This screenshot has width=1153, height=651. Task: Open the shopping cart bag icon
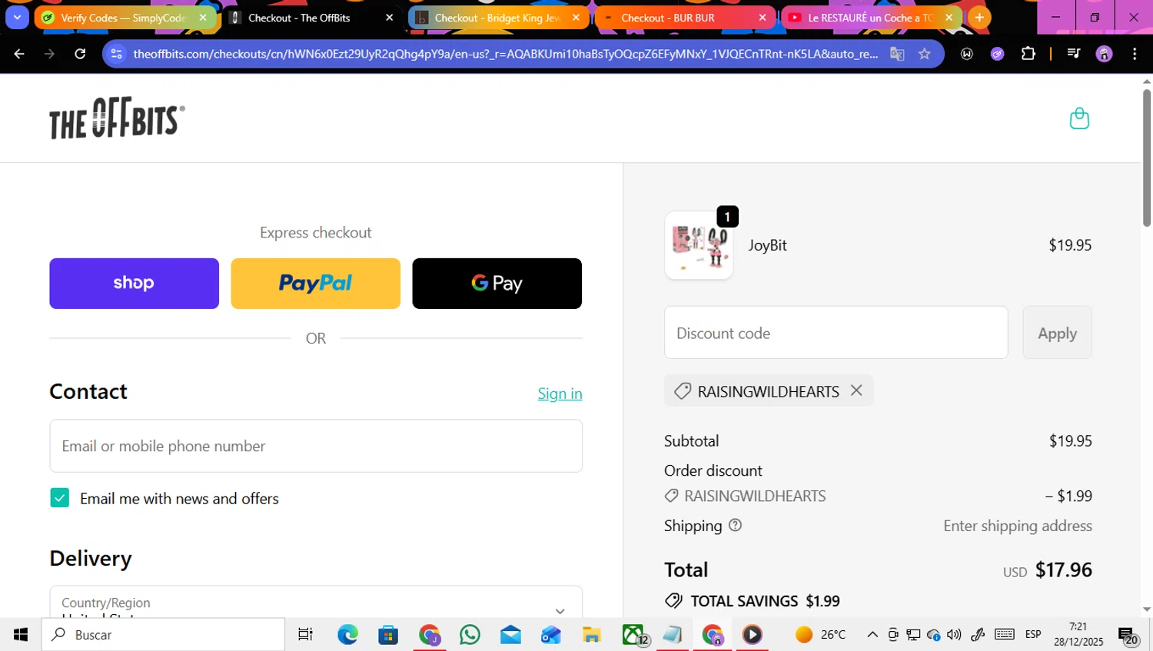(1079, 118)
